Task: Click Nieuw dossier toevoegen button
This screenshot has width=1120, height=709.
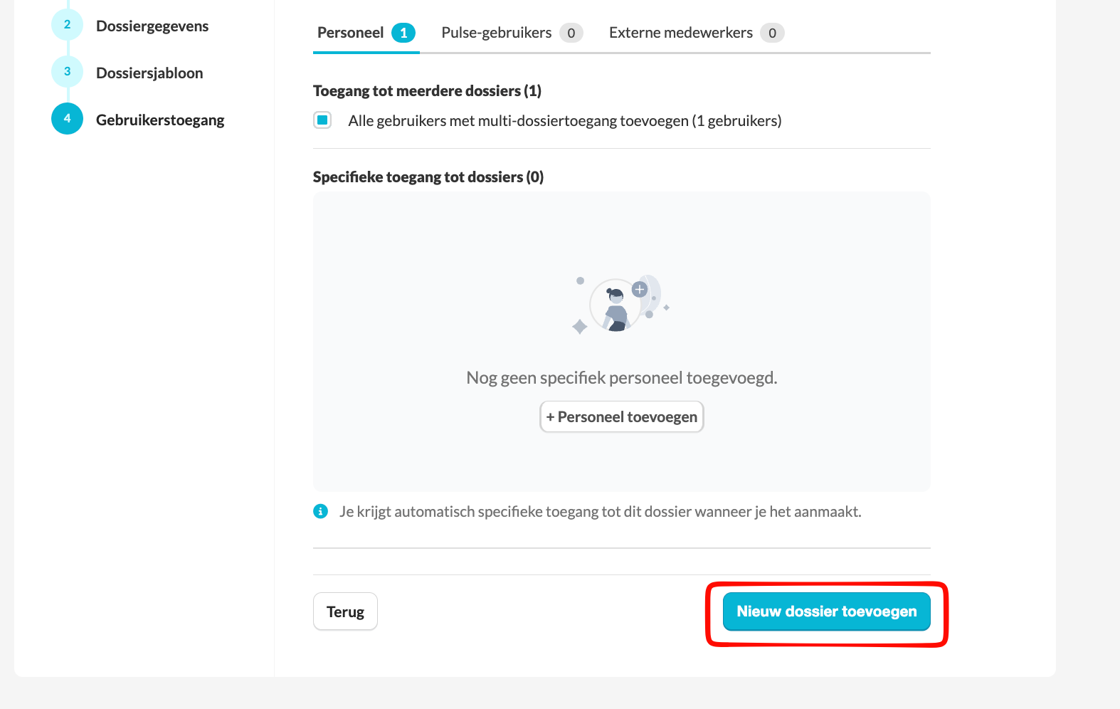Action: coord(826,611)
